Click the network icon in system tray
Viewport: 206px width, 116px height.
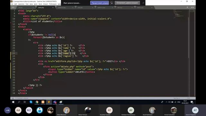click(175, 102)
